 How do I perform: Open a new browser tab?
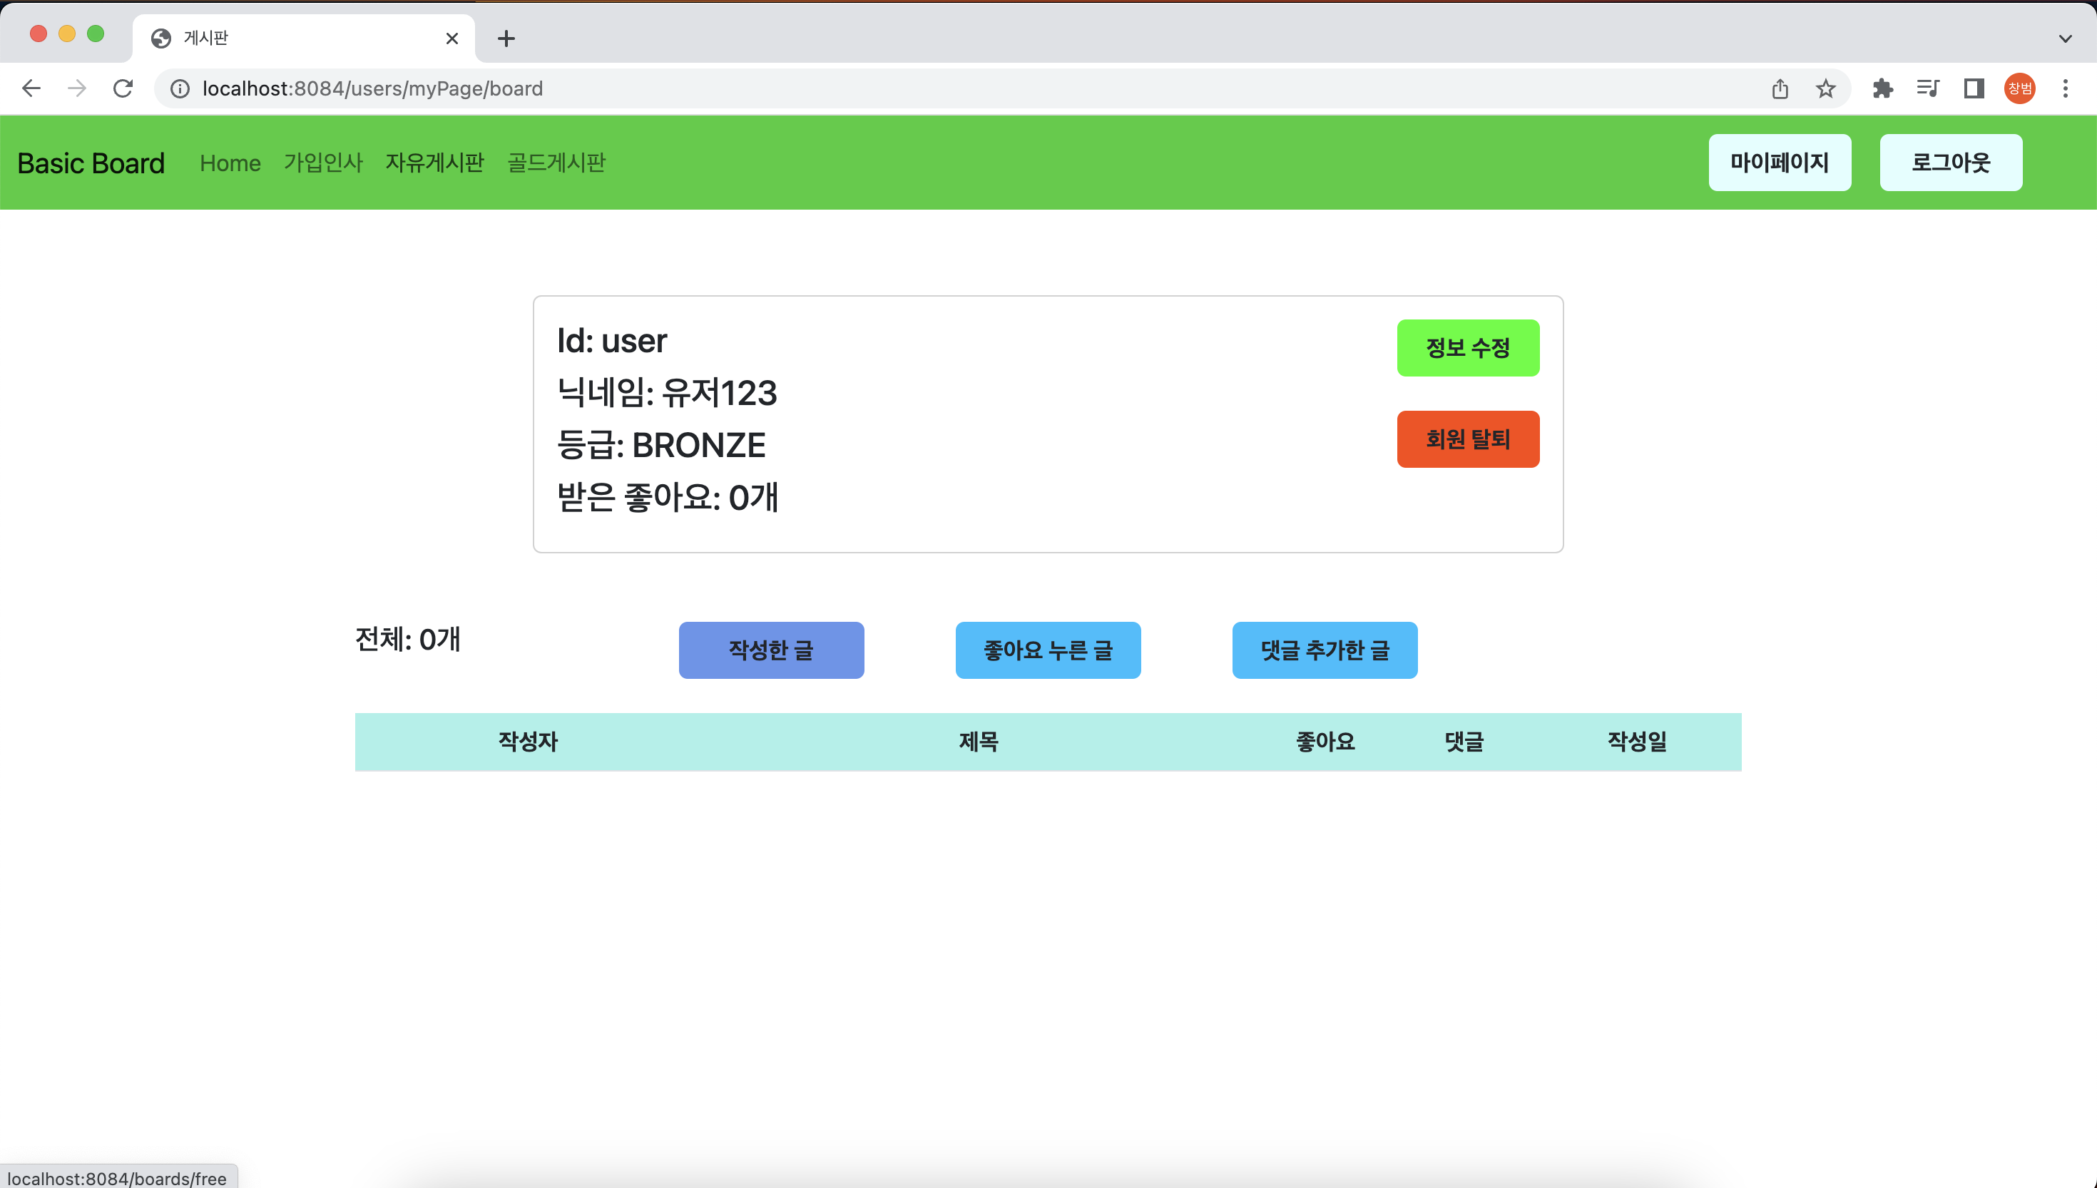coord(506,39)
